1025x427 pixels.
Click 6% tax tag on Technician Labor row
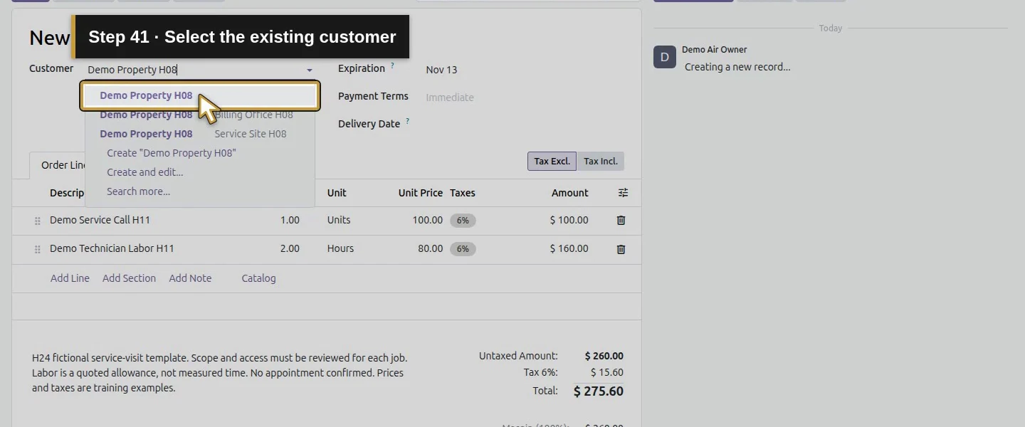pos(463,249)
